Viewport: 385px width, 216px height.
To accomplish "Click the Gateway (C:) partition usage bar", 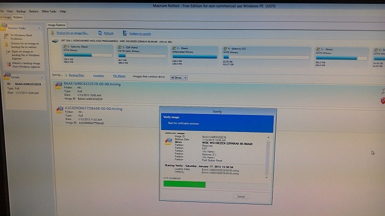I will [266, 57].
